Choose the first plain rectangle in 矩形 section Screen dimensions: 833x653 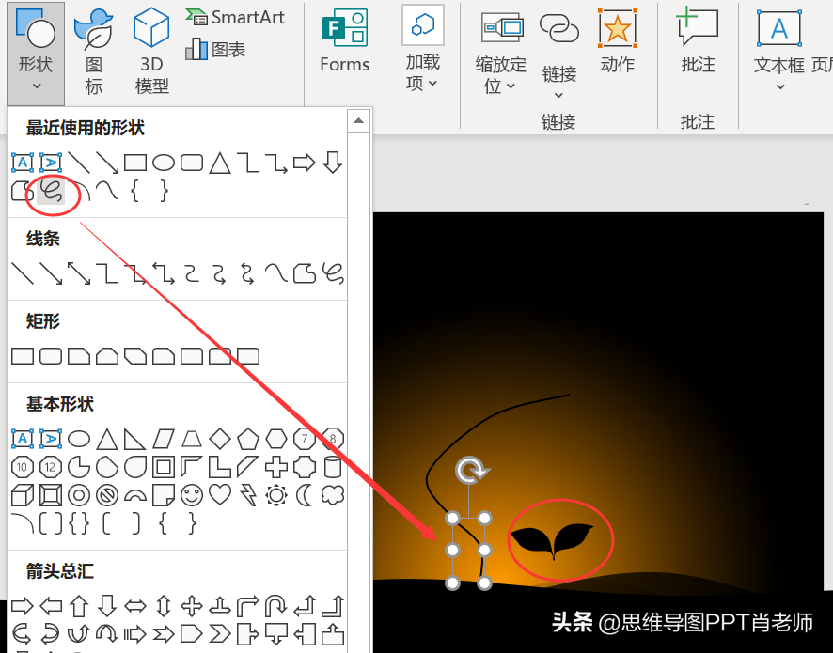(23, 356)
